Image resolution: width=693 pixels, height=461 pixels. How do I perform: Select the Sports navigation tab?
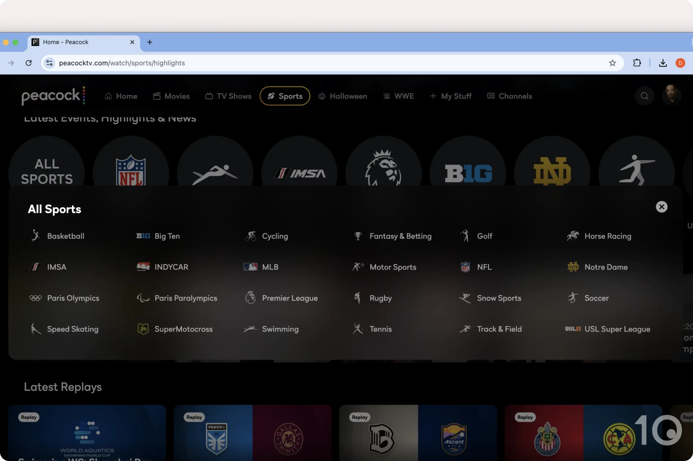pyautogui.click(x=285, y=96)
